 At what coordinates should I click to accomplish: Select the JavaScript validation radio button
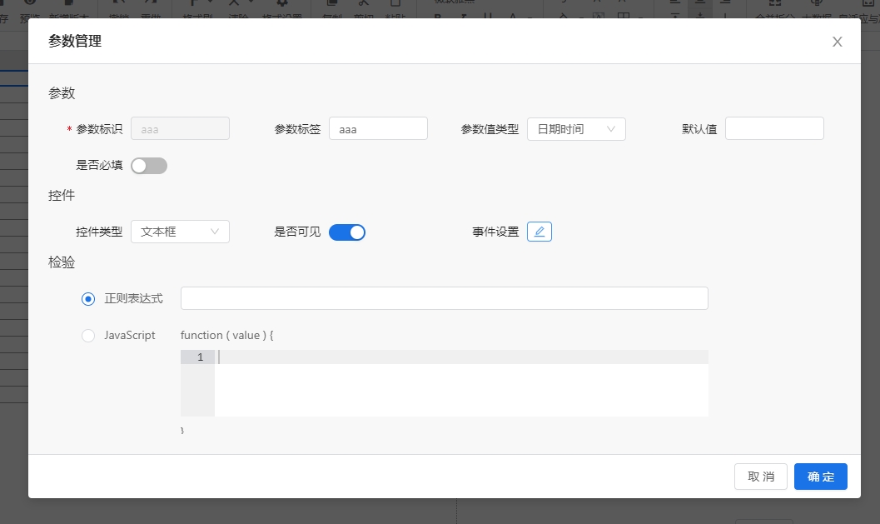click(x=88, y=336)
